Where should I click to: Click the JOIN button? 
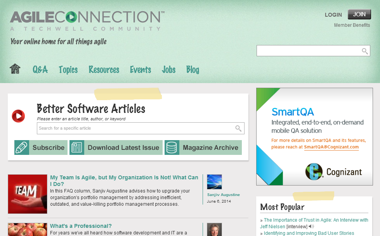pyautogui.click(x=359, y=14)
